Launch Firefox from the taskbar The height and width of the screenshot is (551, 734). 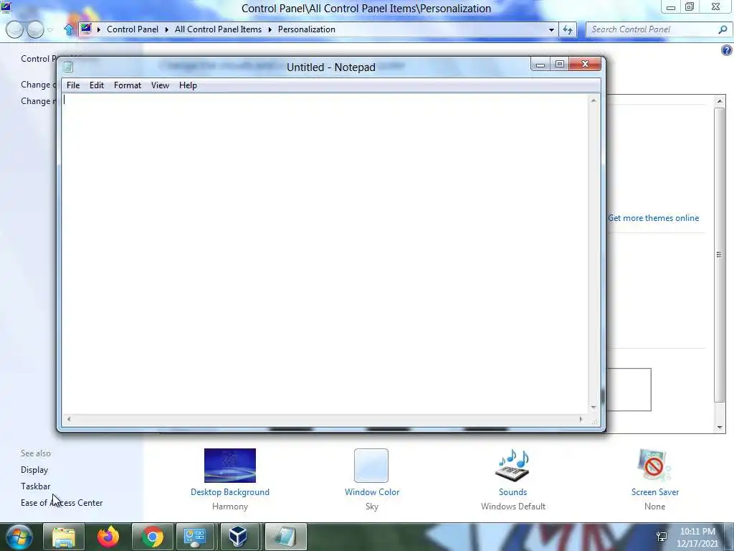pyautogui.click(x=108, y=537)
